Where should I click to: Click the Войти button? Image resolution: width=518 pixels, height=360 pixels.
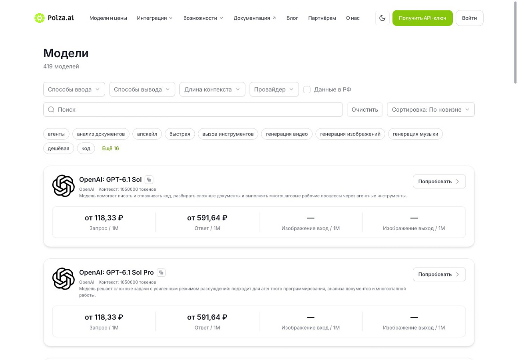(469, 18)
